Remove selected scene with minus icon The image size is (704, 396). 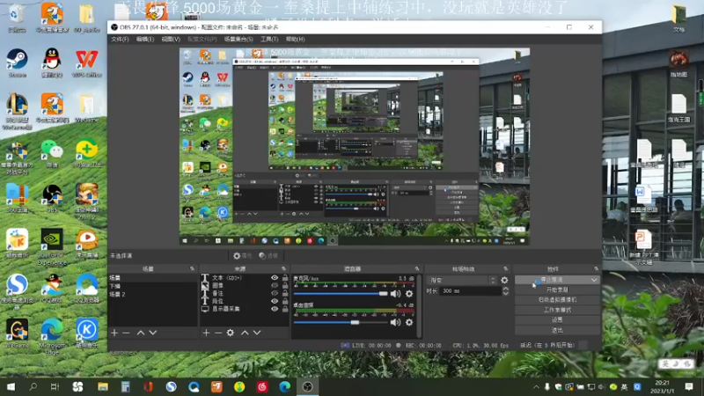pos(126,333)
